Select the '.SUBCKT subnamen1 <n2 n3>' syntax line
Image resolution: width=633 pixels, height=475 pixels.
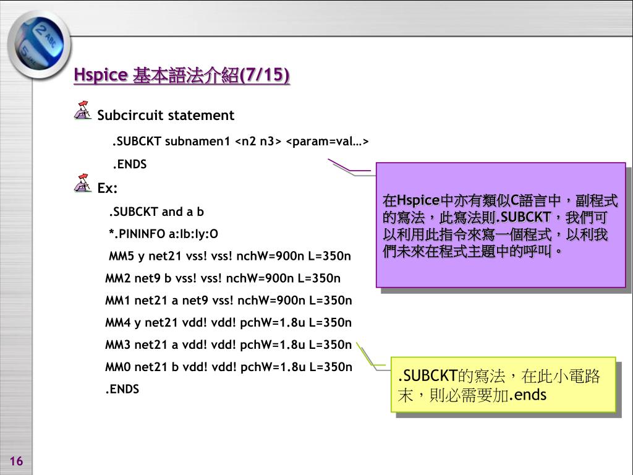coord(240,142)
